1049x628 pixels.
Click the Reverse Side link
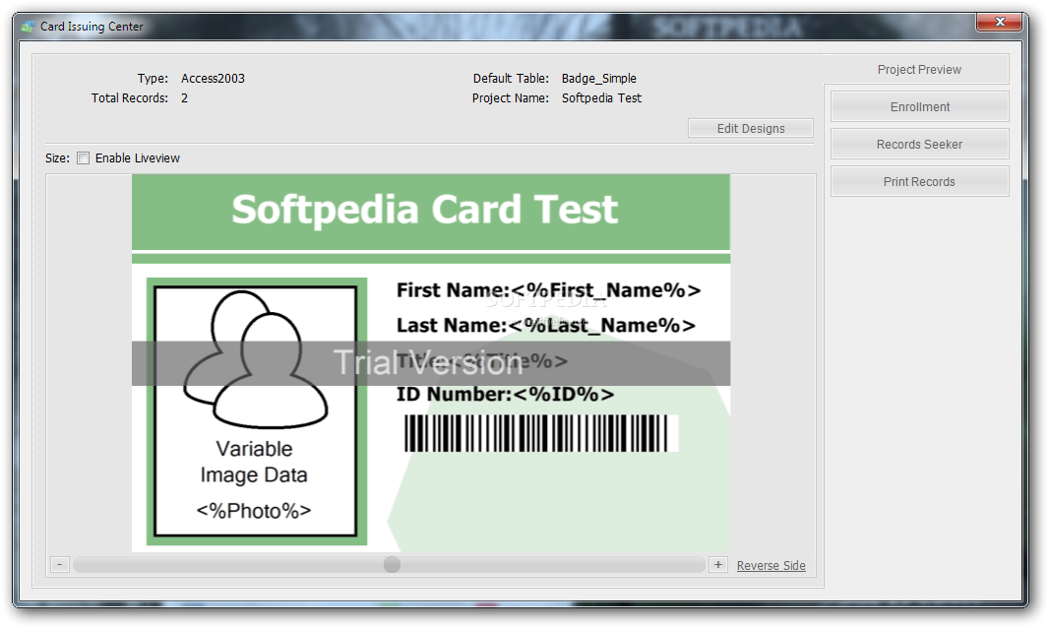[771, 566]
